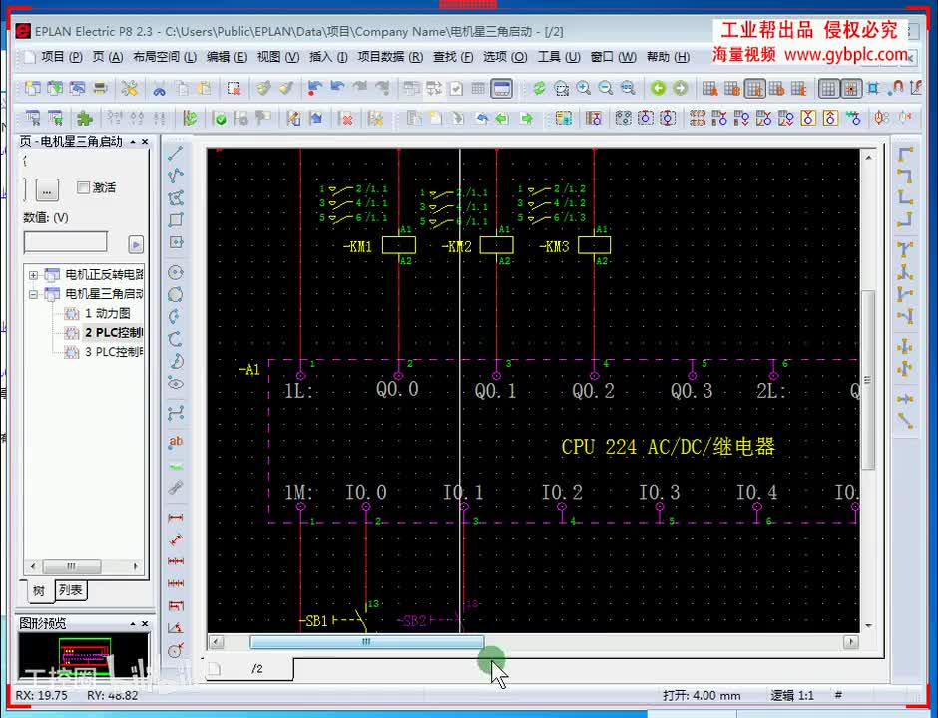The width and height of the screenshot is (938, 718).
Task: Toggle Grid A size button
Action: pyautogui.click(x=710, y=89)
